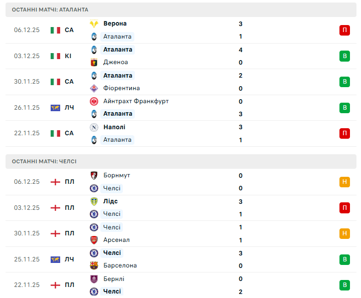Screen dimensions: 361x298
Task: Click the Genoa club crest icon
Action: 94,63
